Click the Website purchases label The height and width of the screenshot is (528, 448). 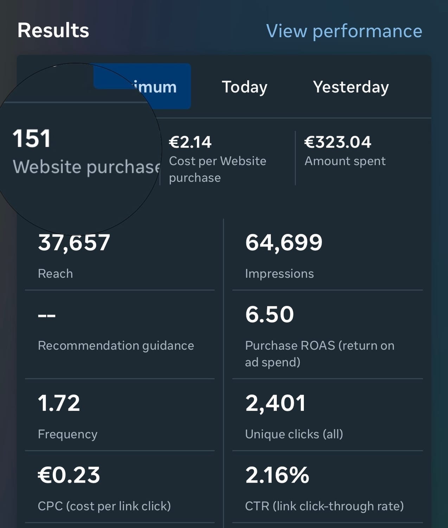[87, 166]
